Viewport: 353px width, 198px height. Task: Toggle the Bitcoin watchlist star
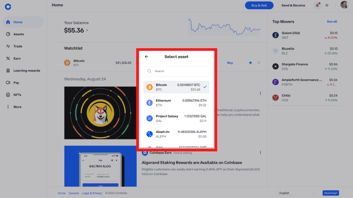pyautogui.click(x=250, y=62)
